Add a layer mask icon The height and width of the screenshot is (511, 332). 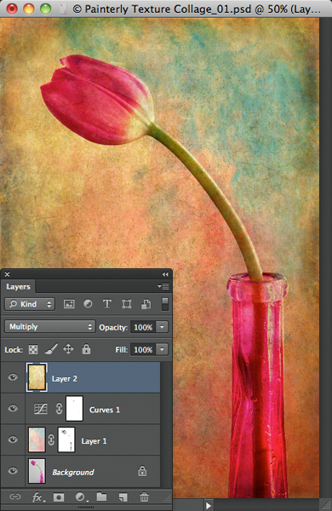(x=59, y=497)
